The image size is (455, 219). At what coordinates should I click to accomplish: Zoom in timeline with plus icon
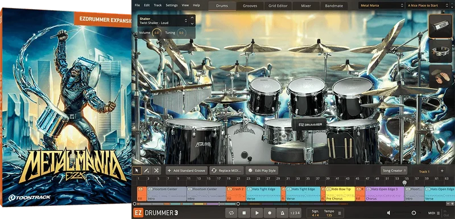[452, 204]
